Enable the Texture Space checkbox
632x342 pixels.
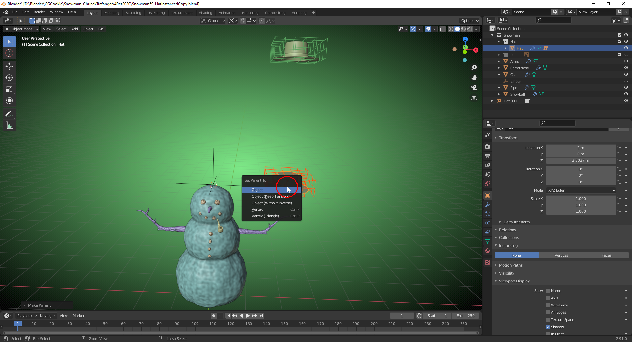pyautogui.click(x=548, y=320)
